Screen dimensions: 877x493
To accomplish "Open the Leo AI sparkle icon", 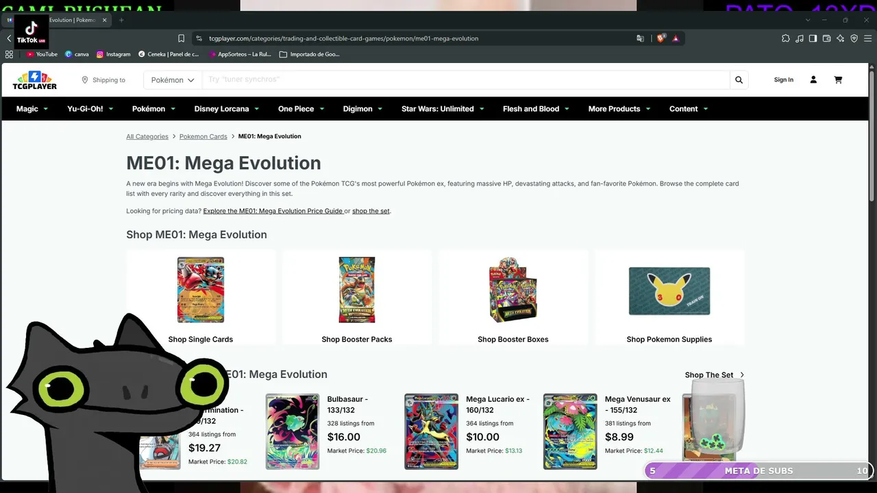I will pyautogui.click(x=840, y=38).
